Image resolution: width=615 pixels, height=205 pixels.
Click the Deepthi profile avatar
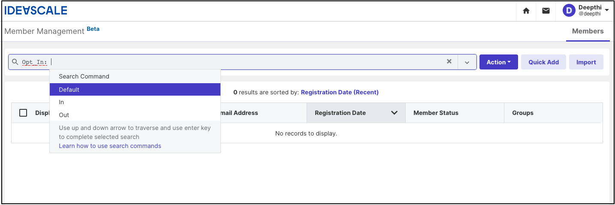569,11
